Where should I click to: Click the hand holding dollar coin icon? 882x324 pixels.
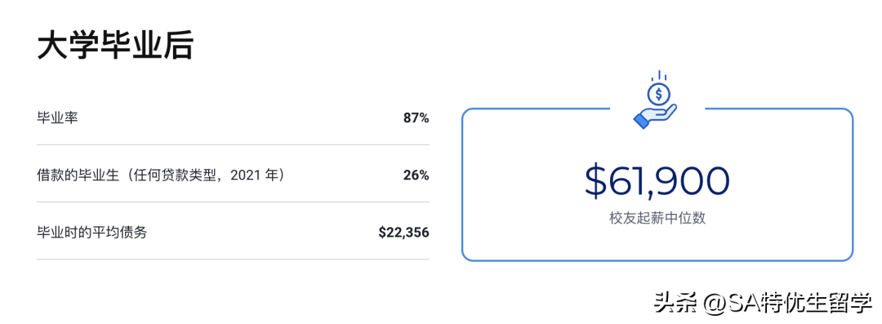pos(655,100)
